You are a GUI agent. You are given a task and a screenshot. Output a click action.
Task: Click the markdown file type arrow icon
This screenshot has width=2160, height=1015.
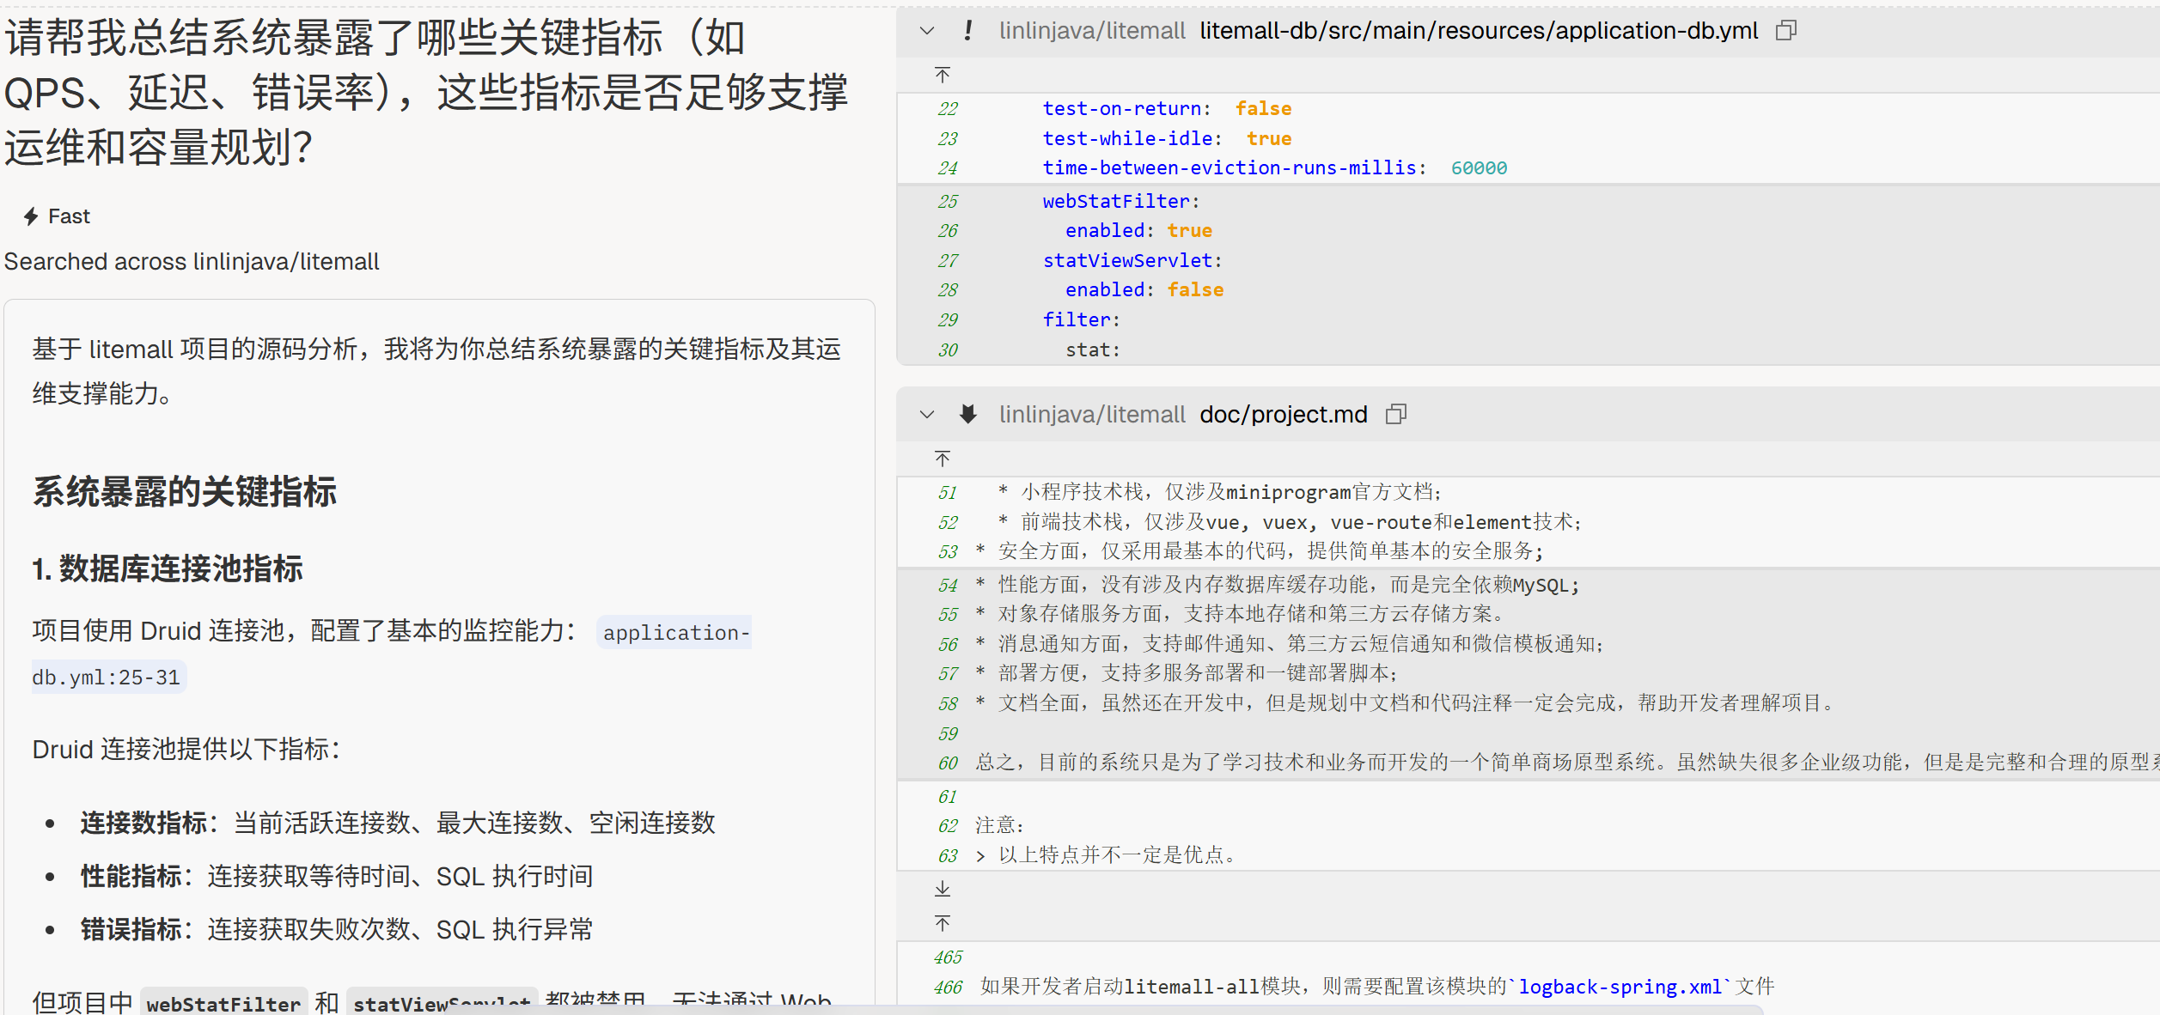[x=968, y=415]
